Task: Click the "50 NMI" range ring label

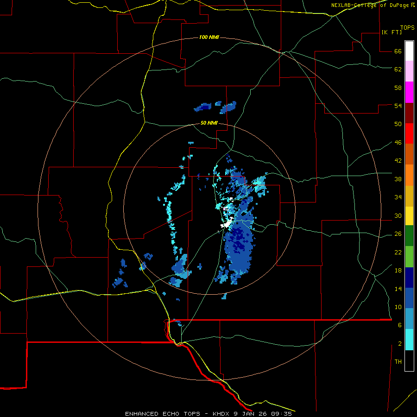Action: point(209,123)
